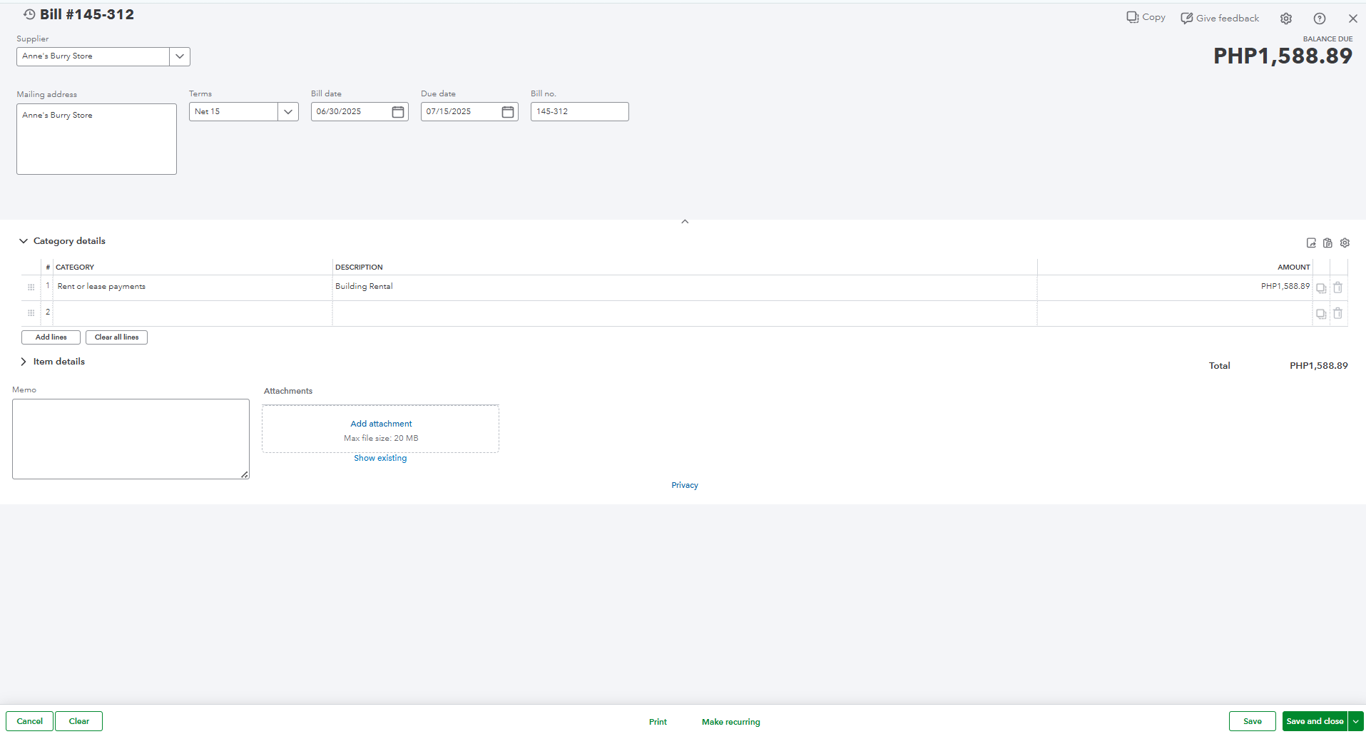Screen dimensions: 1366x739
Task: Click the category table paste clipboard icon
Action: pos(1327,243)
